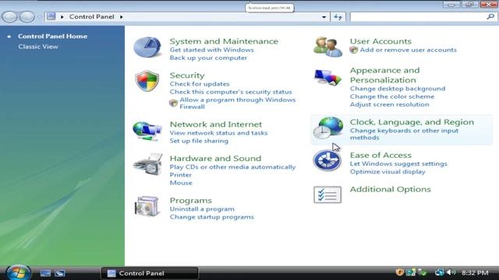
Task: Click the Security shield icon
Action: (x=147, y=81)
